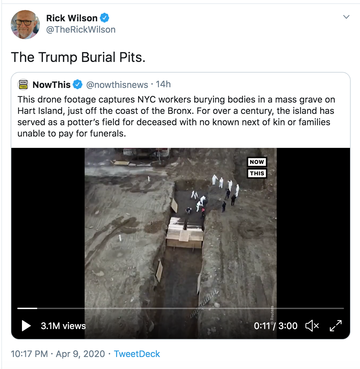
Task: Click the 3.1M views counter
Action: point(63,326)
